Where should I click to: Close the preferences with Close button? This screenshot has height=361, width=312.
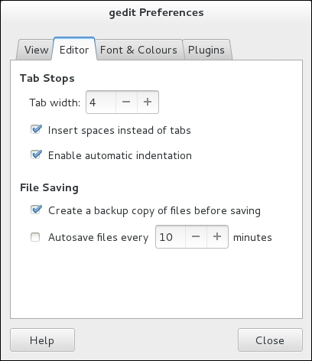[270, 340]
